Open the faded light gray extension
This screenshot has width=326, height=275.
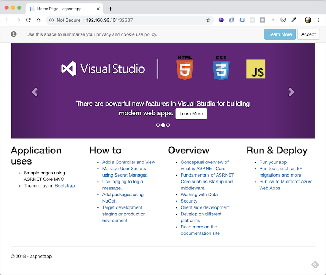click(x=252, y=20)
